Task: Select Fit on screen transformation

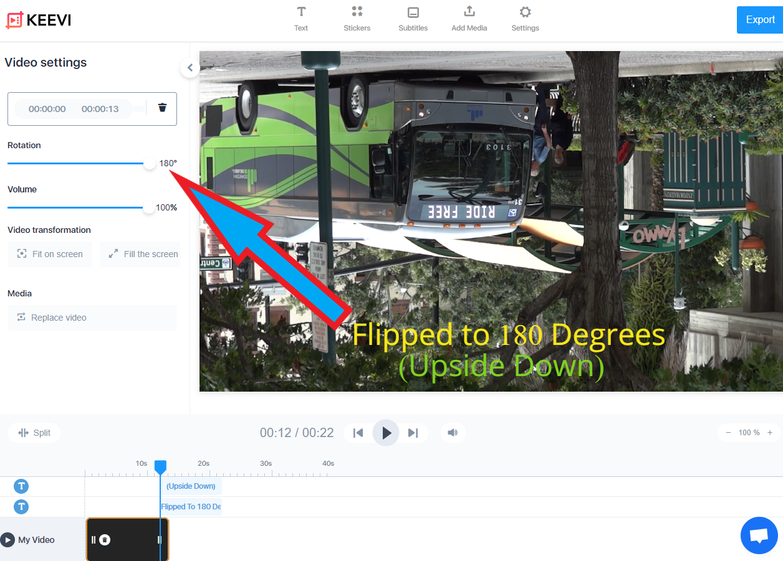Action: pyautogui.click(x=50, y=254)
